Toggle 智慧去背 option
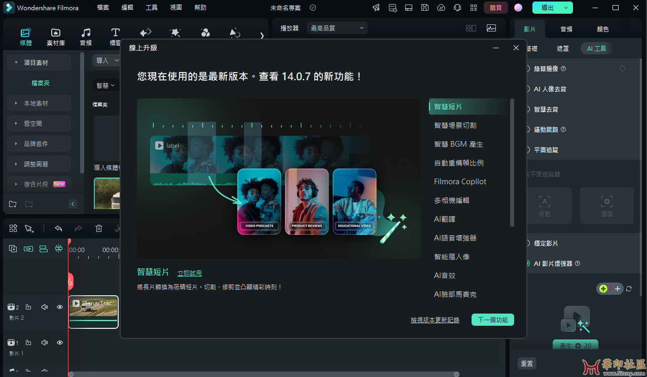The image size is (647, 377). tap(527, 109)
